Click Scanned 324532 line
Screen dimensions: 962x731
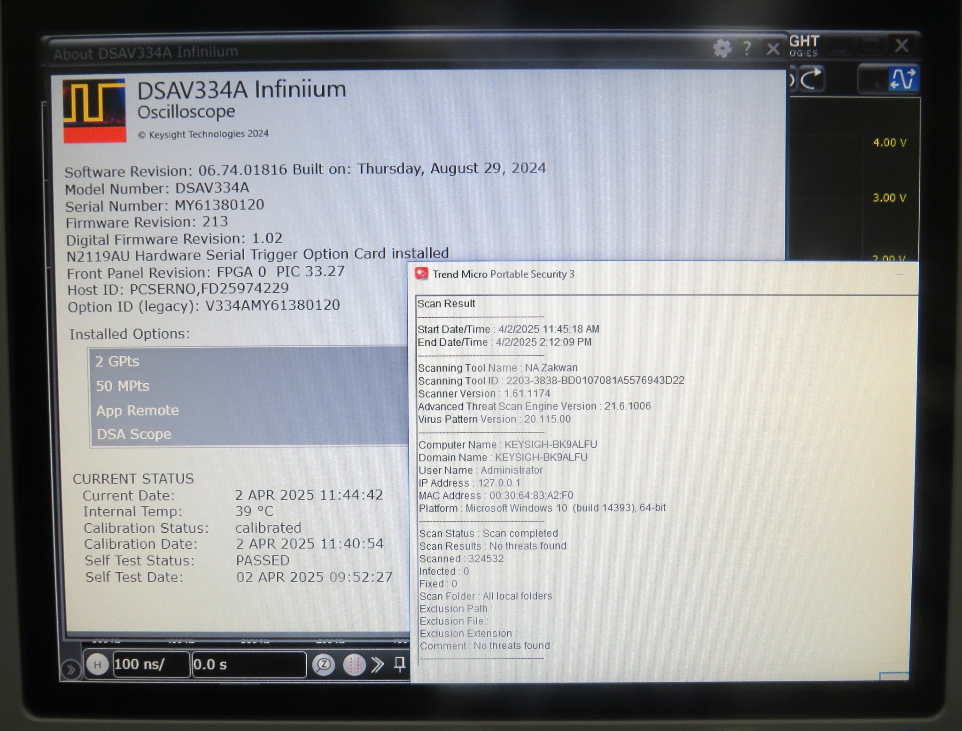(461, 559)
